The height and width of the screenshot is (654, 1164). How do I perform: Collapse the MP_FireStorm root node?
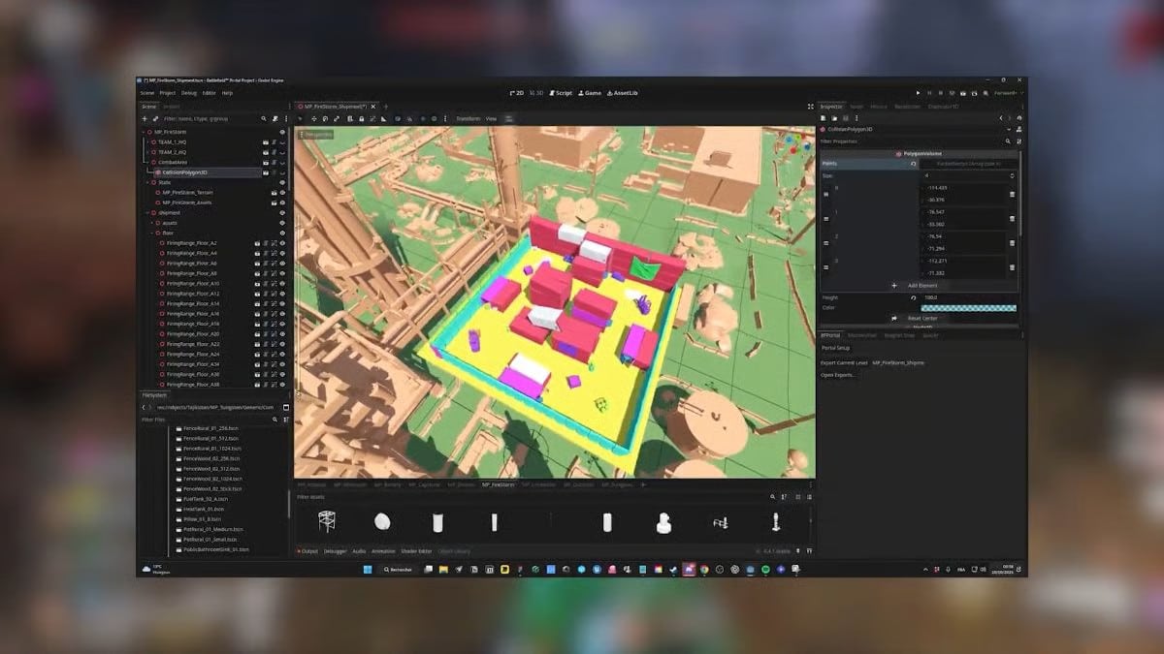coord(145,132)
